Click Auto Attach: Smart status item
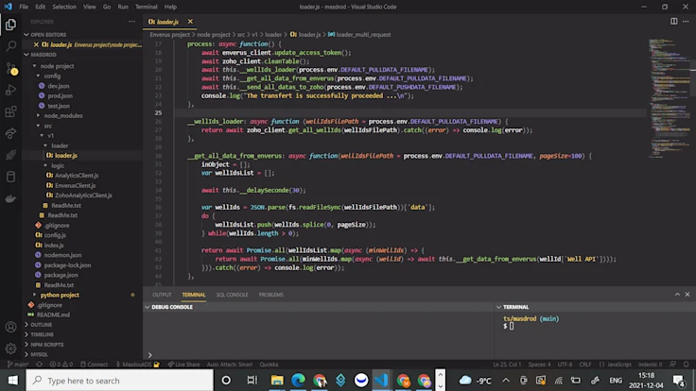The width and height of the screenshot is (696, 391). (230, 365)
